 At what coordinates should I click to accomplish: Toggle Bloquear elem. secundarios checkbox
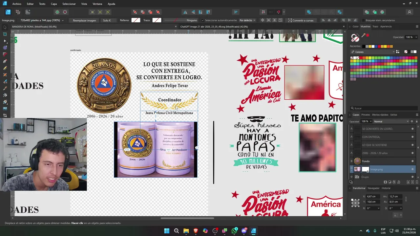[x=363, y=20]
